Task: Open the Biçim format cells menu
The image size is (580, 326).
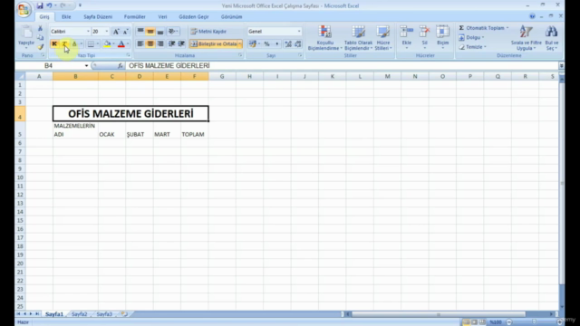Action: tap(442, 38)
